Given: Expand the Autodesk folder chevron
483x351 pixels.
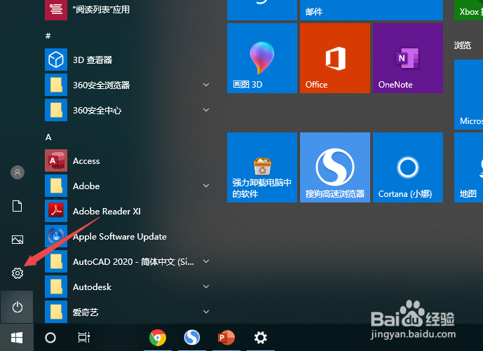Looking at the screenshot, I should click(x=206, y=287).
